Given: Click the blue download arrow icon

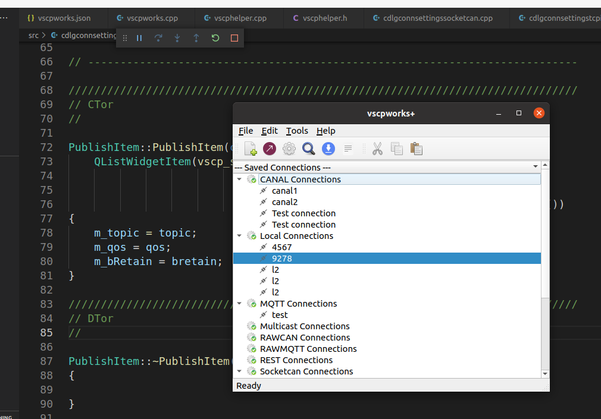Looking at the screenshot, I should [328, 149].
